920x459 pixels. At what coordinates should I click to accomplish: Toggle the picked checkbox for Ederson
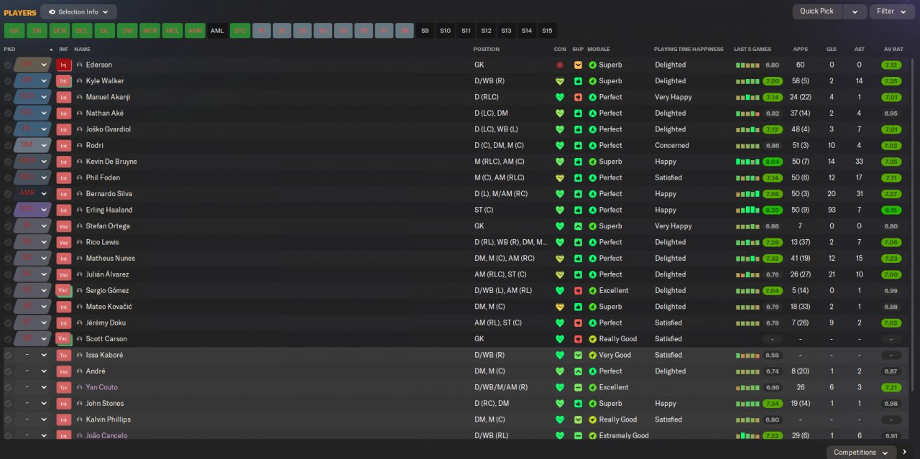click(8, 65)
